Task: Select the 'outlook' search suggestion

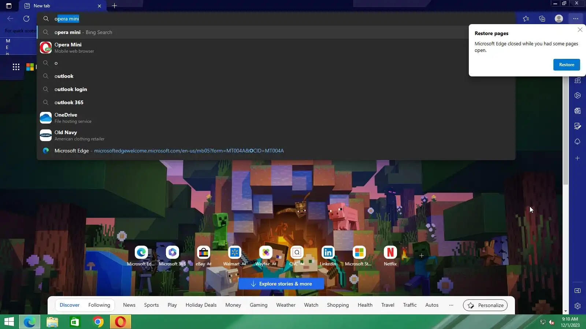Action: (x=276, y=76)
